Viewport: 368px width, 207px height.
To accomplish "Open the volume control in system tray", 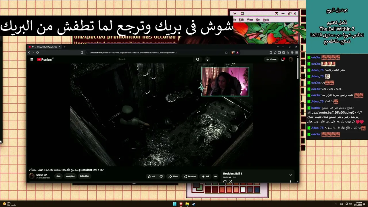I will [350, 204].
